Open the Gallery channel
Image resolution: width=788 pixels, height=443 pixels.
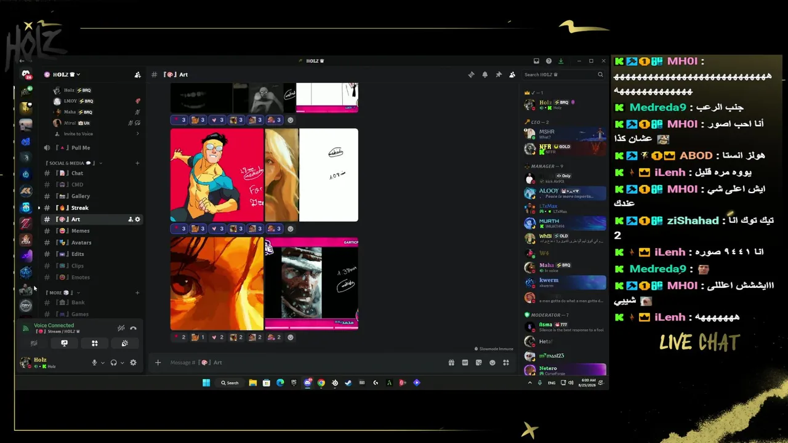point(92,196)
